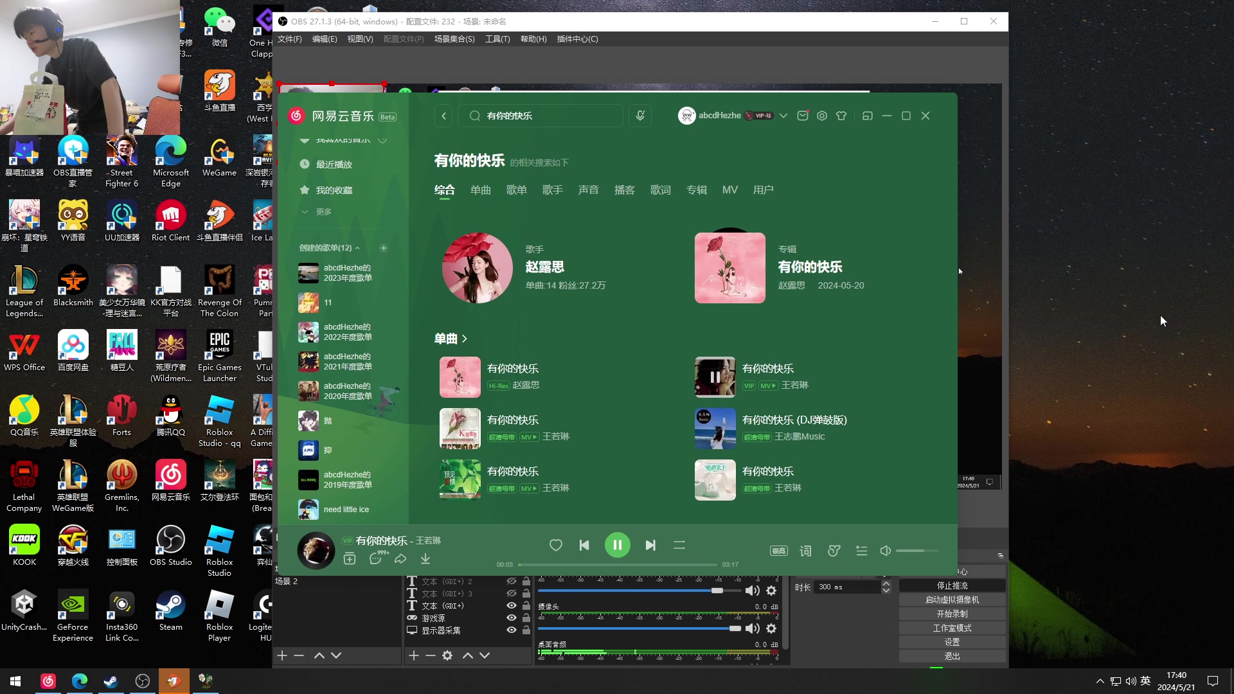Switch to the 歌词 search tab

(660, 190)
